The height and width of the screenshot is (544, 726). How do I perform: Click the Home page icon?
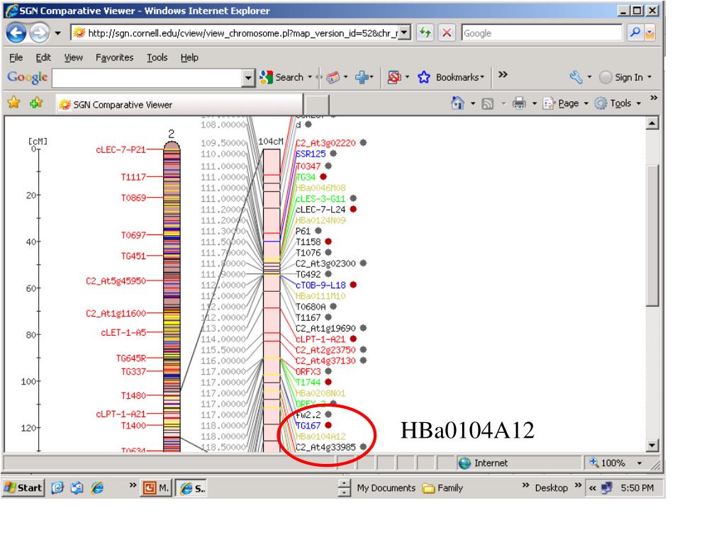[x=457, y=103]
